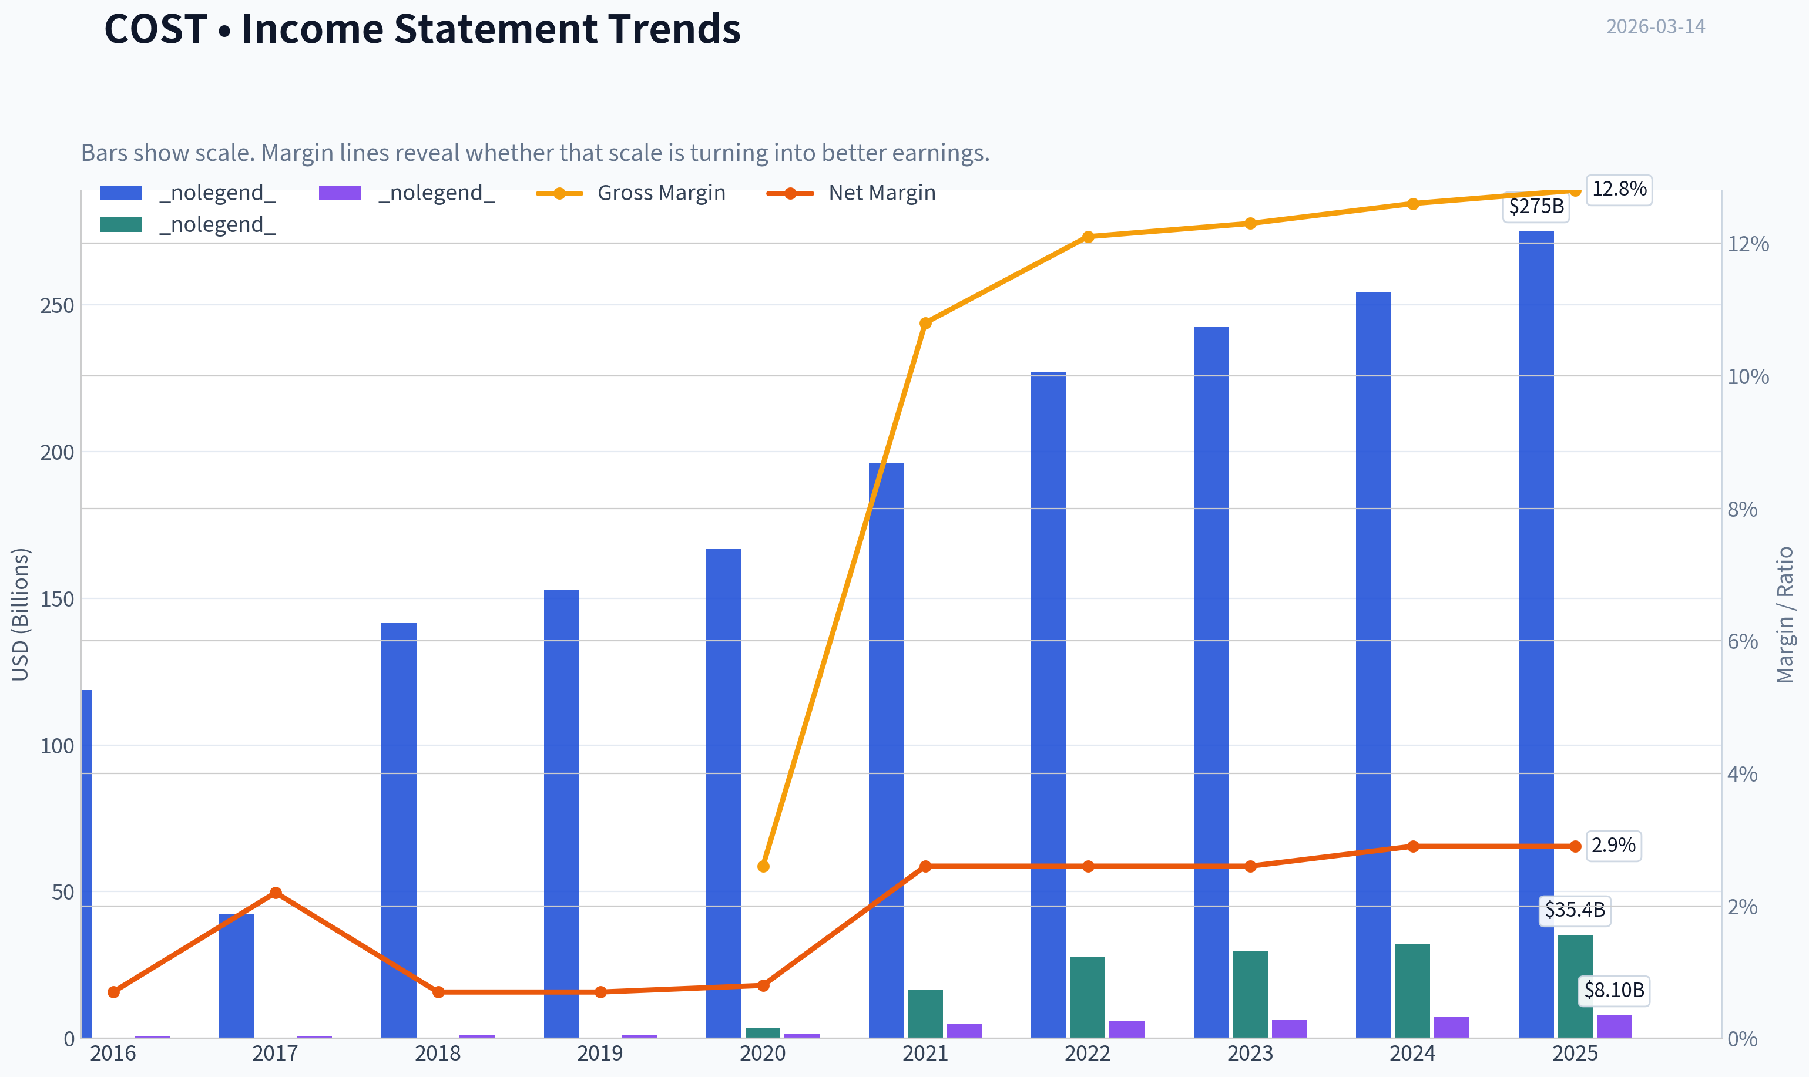Image resolution: width=1809 pixels, height=1077 pixels.
Task: Select the Gross Margin point at 2023
Action: (1251, 224)
